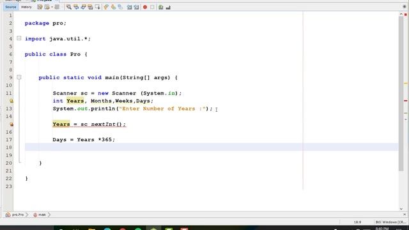Click the cursor position 18:9 in status bar

click(x=358, y=222)
